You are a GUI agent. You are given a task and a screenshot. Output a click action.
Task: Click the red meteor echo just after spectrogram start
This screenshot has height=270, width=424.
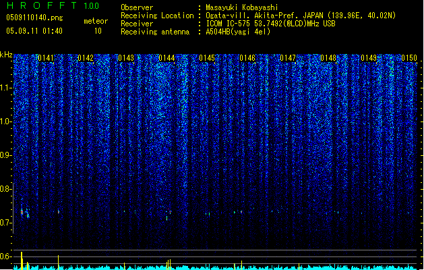click(22, 213)
